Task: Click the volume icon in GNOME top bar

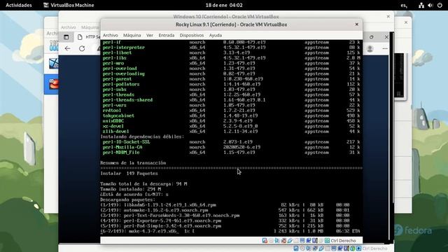Action: 430,5
